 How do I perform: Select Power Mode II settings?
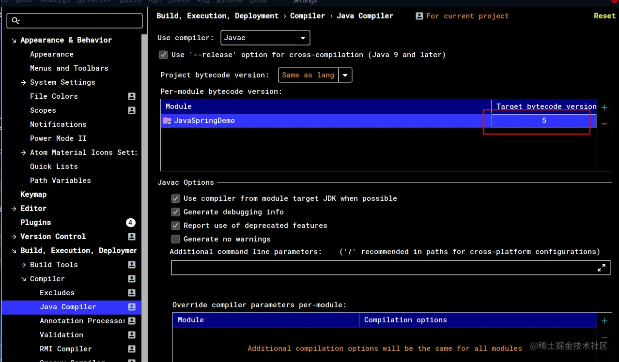tap(58, 138)
